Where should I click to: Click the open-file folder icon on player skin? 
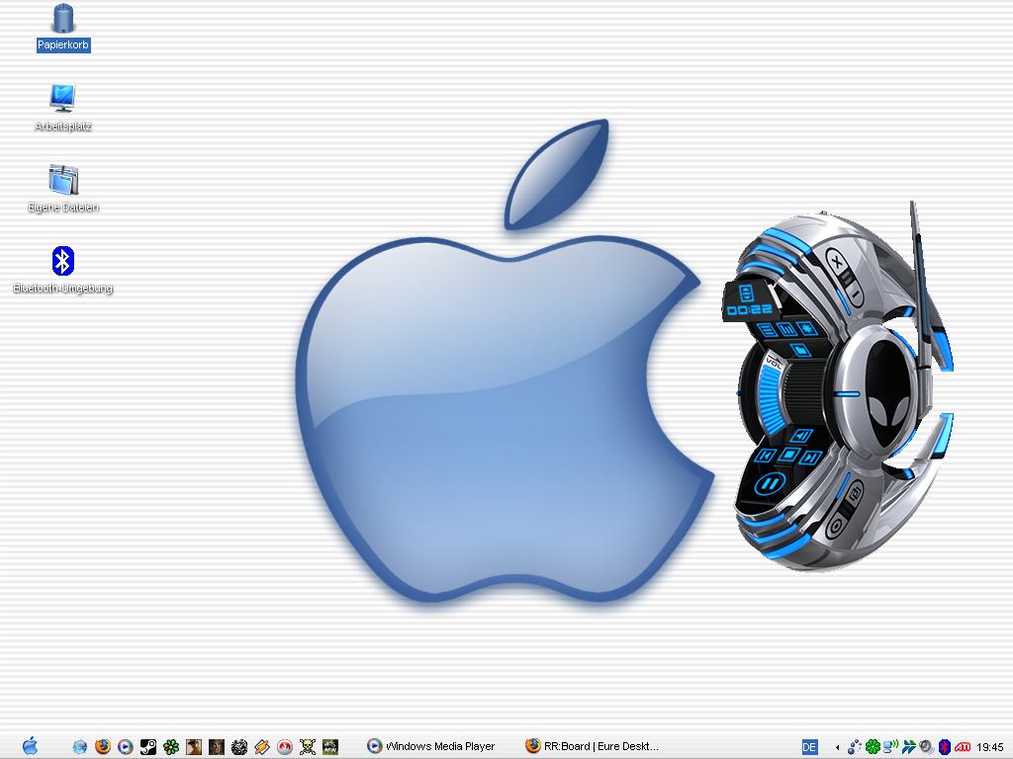coord(799,349)
